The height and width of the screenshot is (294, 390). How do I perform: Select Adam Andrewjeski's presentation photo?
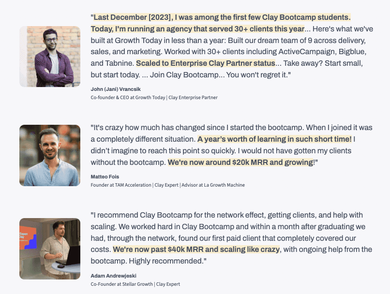[x=50, y=249]
